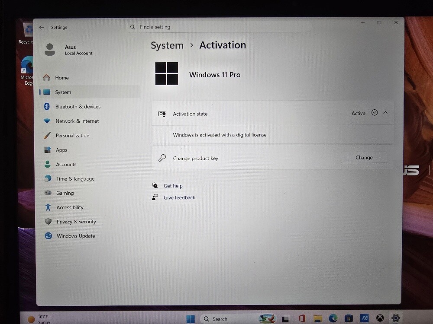The height and width of the screenshot is (324, 433).
Task: Open Bluetooth & devices settings
Action: pos(78,107)
